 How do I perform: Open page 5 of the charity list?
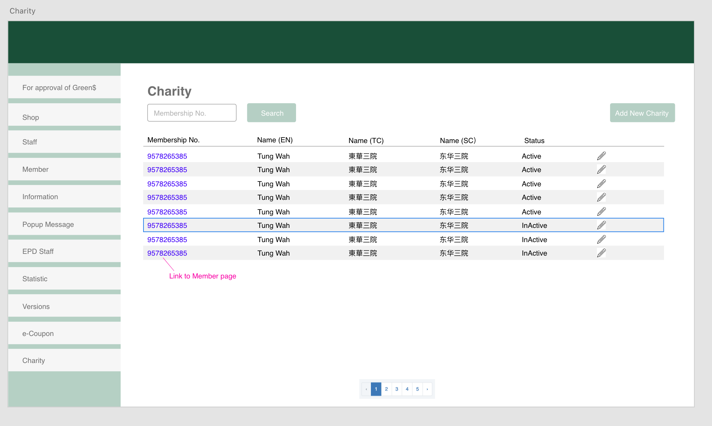417,389
